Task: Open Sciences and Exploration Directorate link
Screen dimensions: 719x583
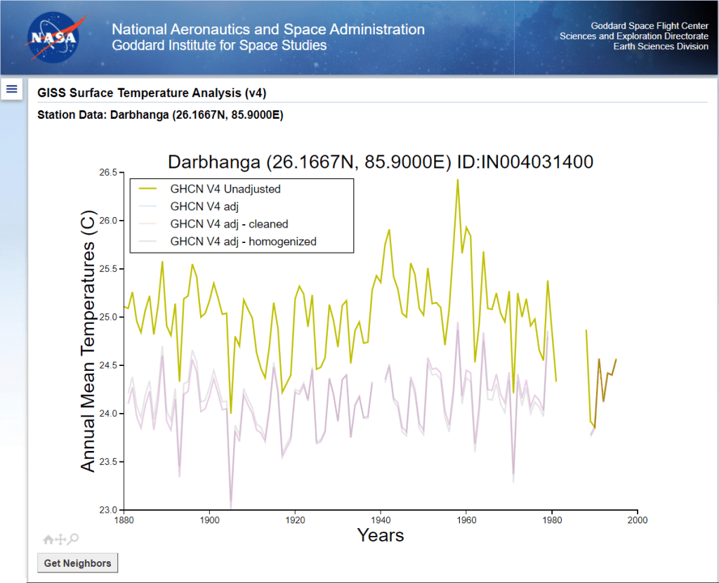Action: (633, 37)
